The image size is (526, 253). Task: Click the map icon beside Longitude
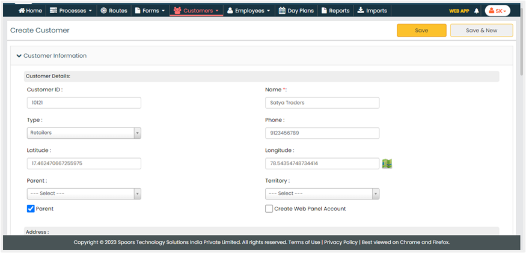click(387, 163)
